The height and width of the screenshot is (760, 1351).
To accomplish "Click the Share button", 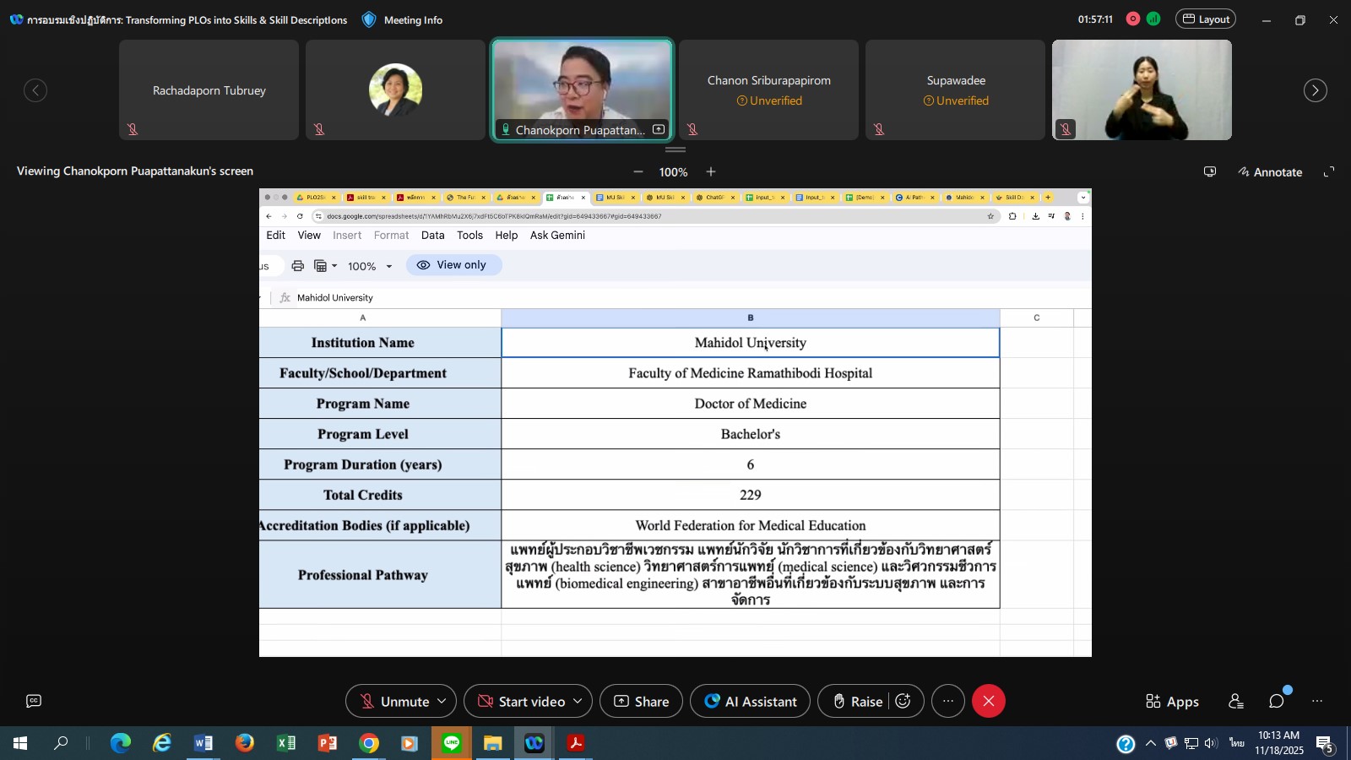I will [x=641, y=701].
